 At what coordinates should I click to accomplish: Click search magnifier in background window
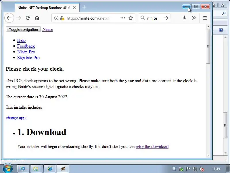[224, 13]
